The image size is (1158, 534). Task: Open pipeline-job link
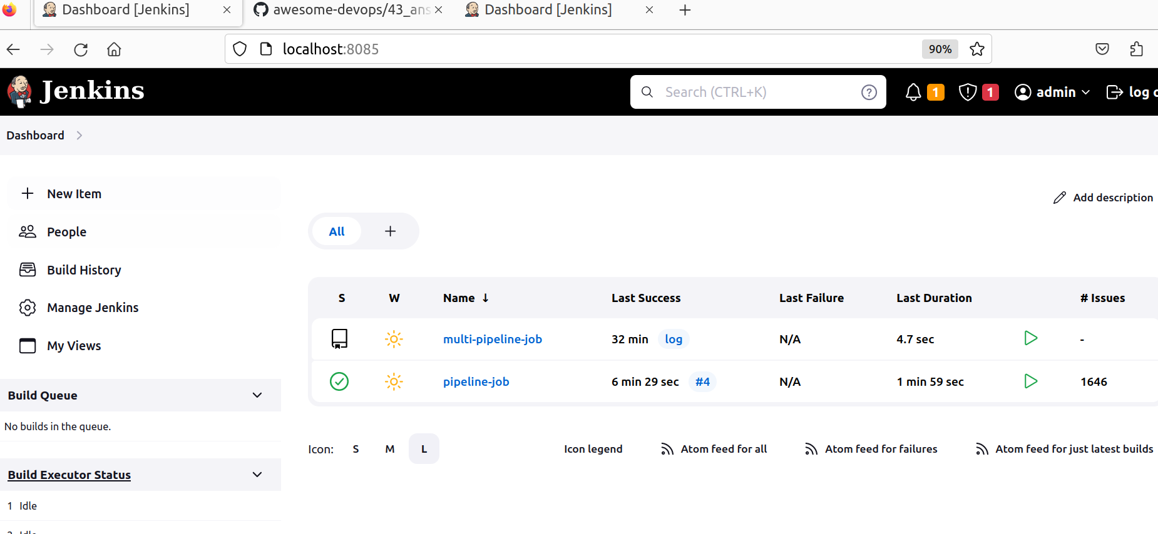[x=476, y=381]
